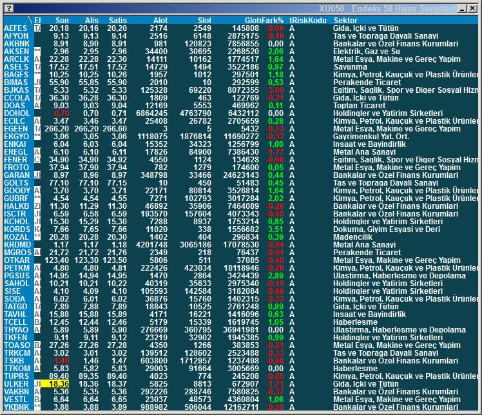
Task: Sort by the Alot column header
Action: click(160, 20)
